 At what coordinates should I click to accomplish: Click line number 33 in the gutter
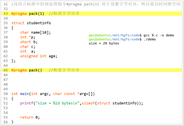[x=6, y=14]
